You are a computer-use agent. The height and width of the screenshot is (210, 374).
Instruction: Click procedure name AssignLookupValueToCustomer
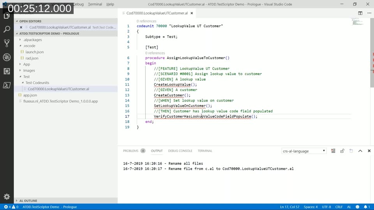(196, 58)
